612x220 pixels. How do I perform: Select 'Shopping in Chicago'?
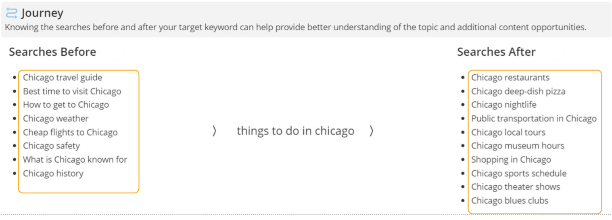[x=511, y=159]
